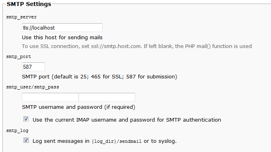The height and width of the screenshot is (152, 271).
Task: Uncheck the use current IMAP credentials checkbox
Action: click(x=26, y=119)
